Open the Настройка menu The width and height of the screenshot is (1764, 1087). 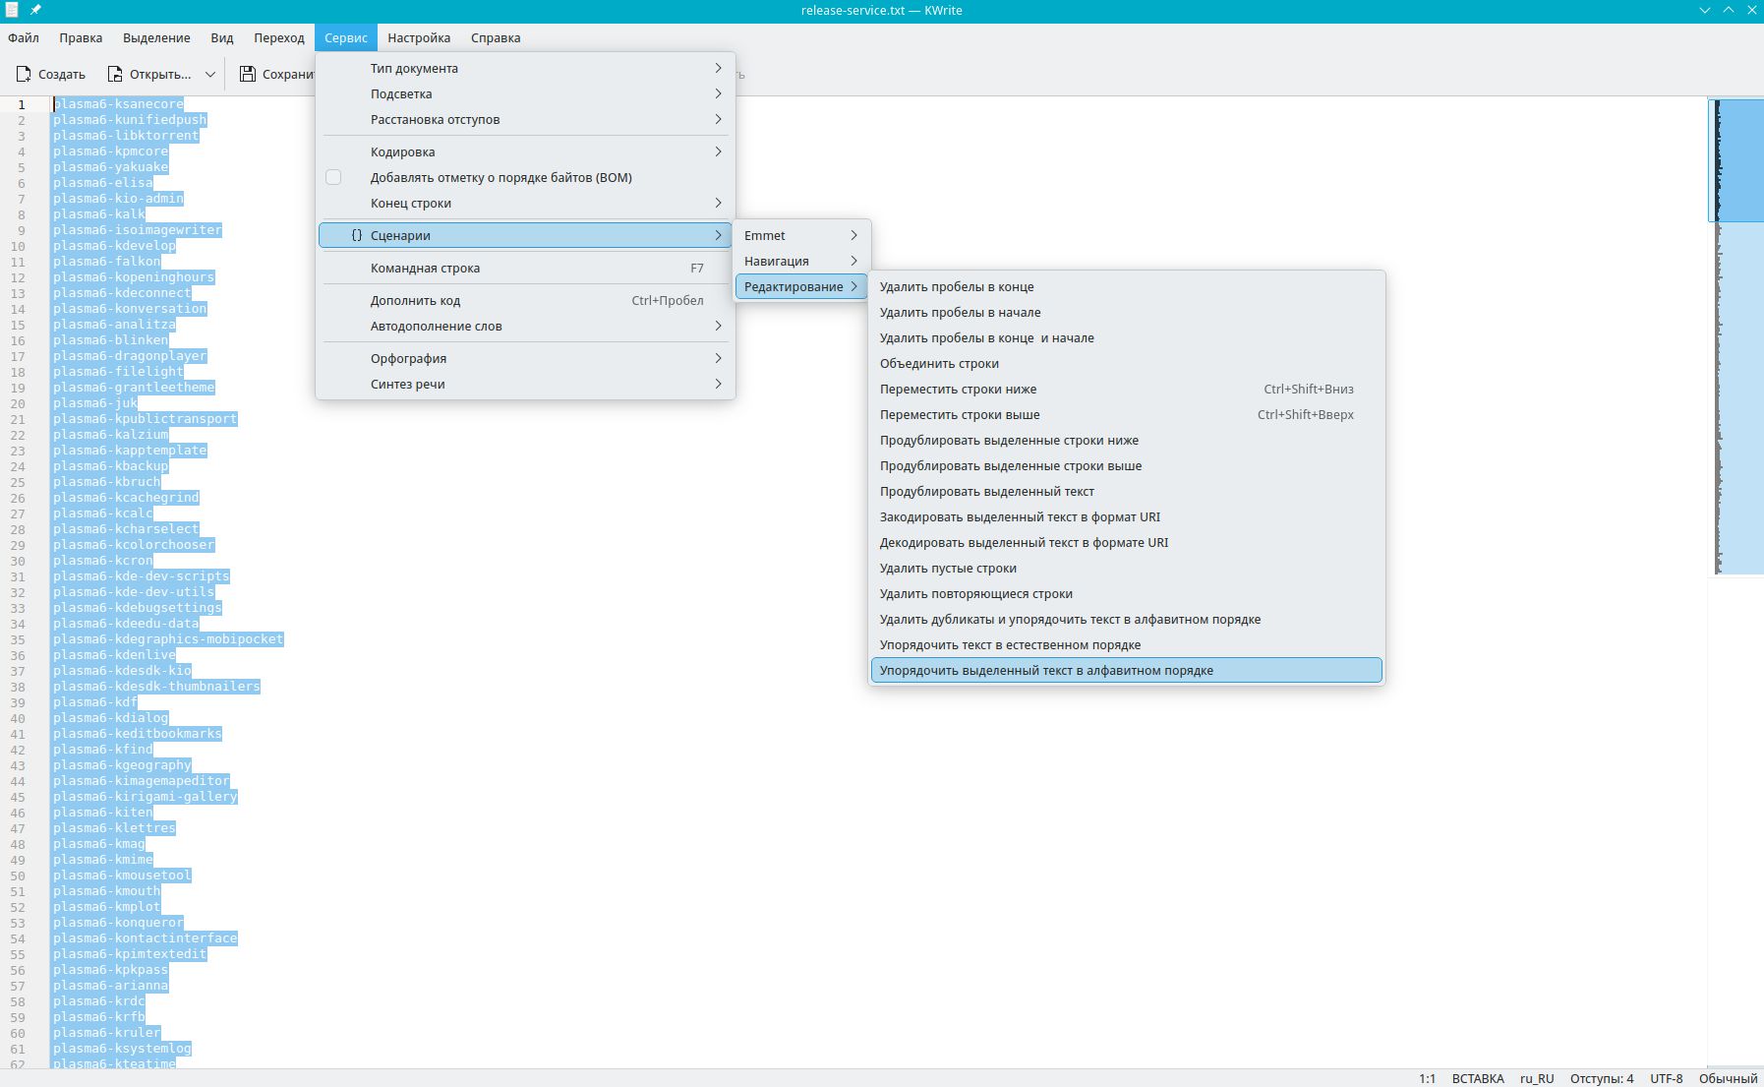tap(419, 38)
